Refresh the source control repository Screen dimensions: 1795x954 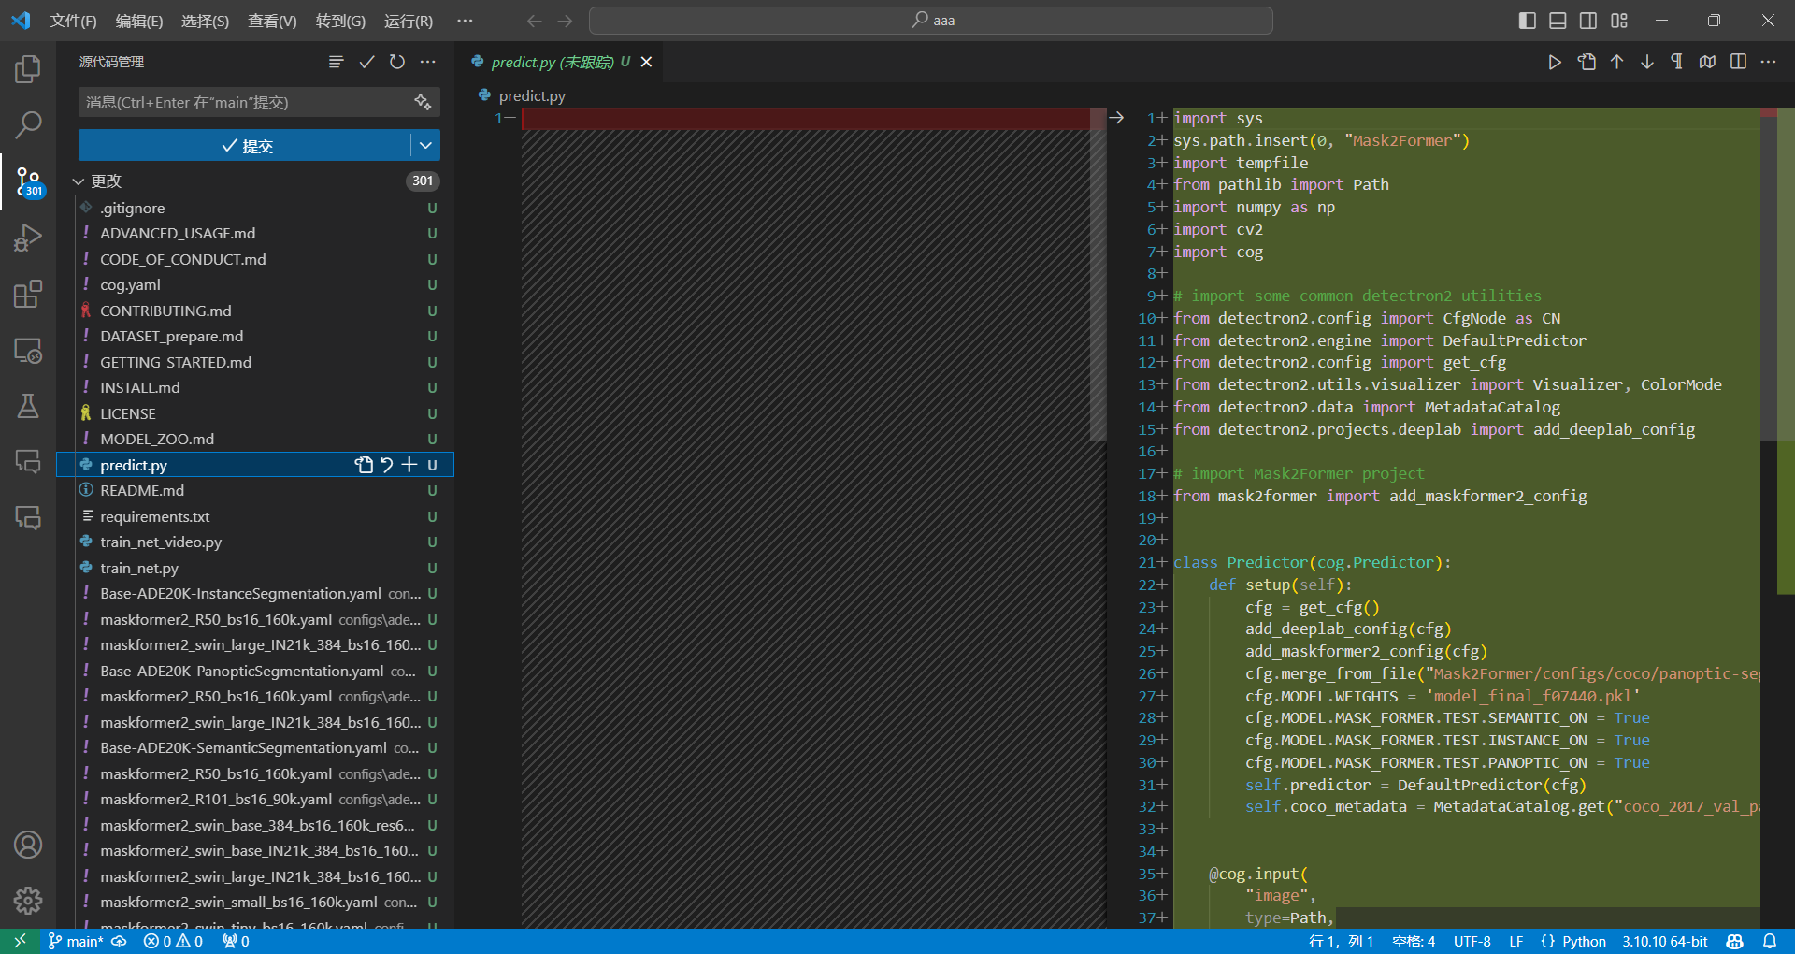(x=397, y=62)
